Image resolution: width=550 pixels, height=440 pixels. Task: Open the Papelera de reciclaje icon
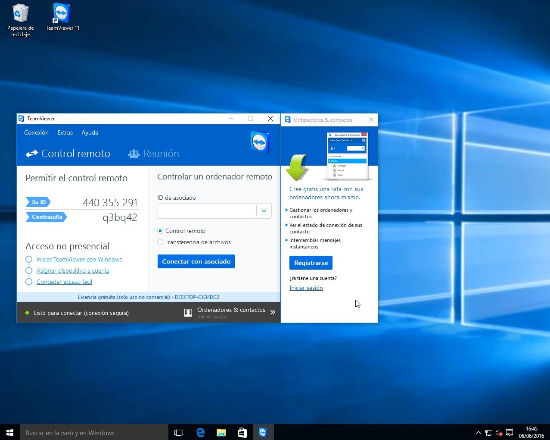point(20,20)
